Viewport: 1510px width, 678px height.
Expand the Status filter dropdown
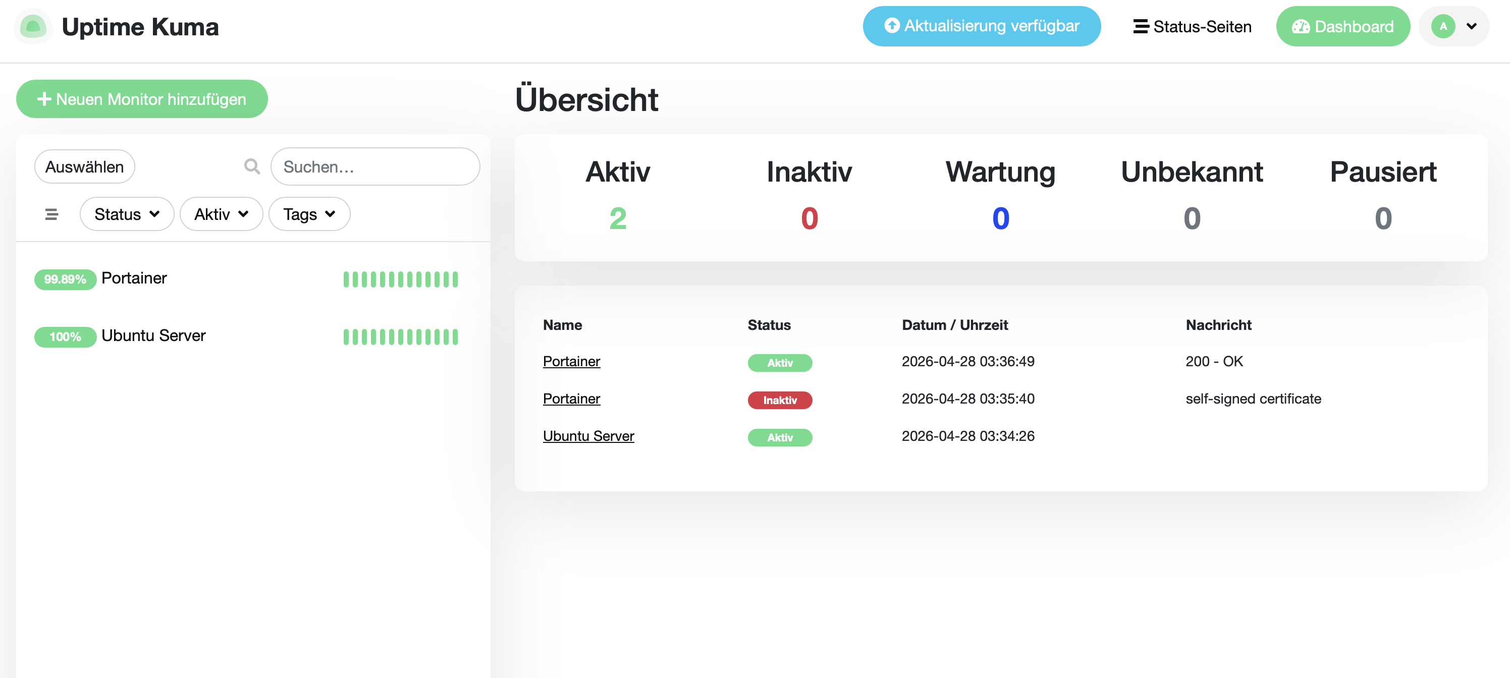[127, 214]
